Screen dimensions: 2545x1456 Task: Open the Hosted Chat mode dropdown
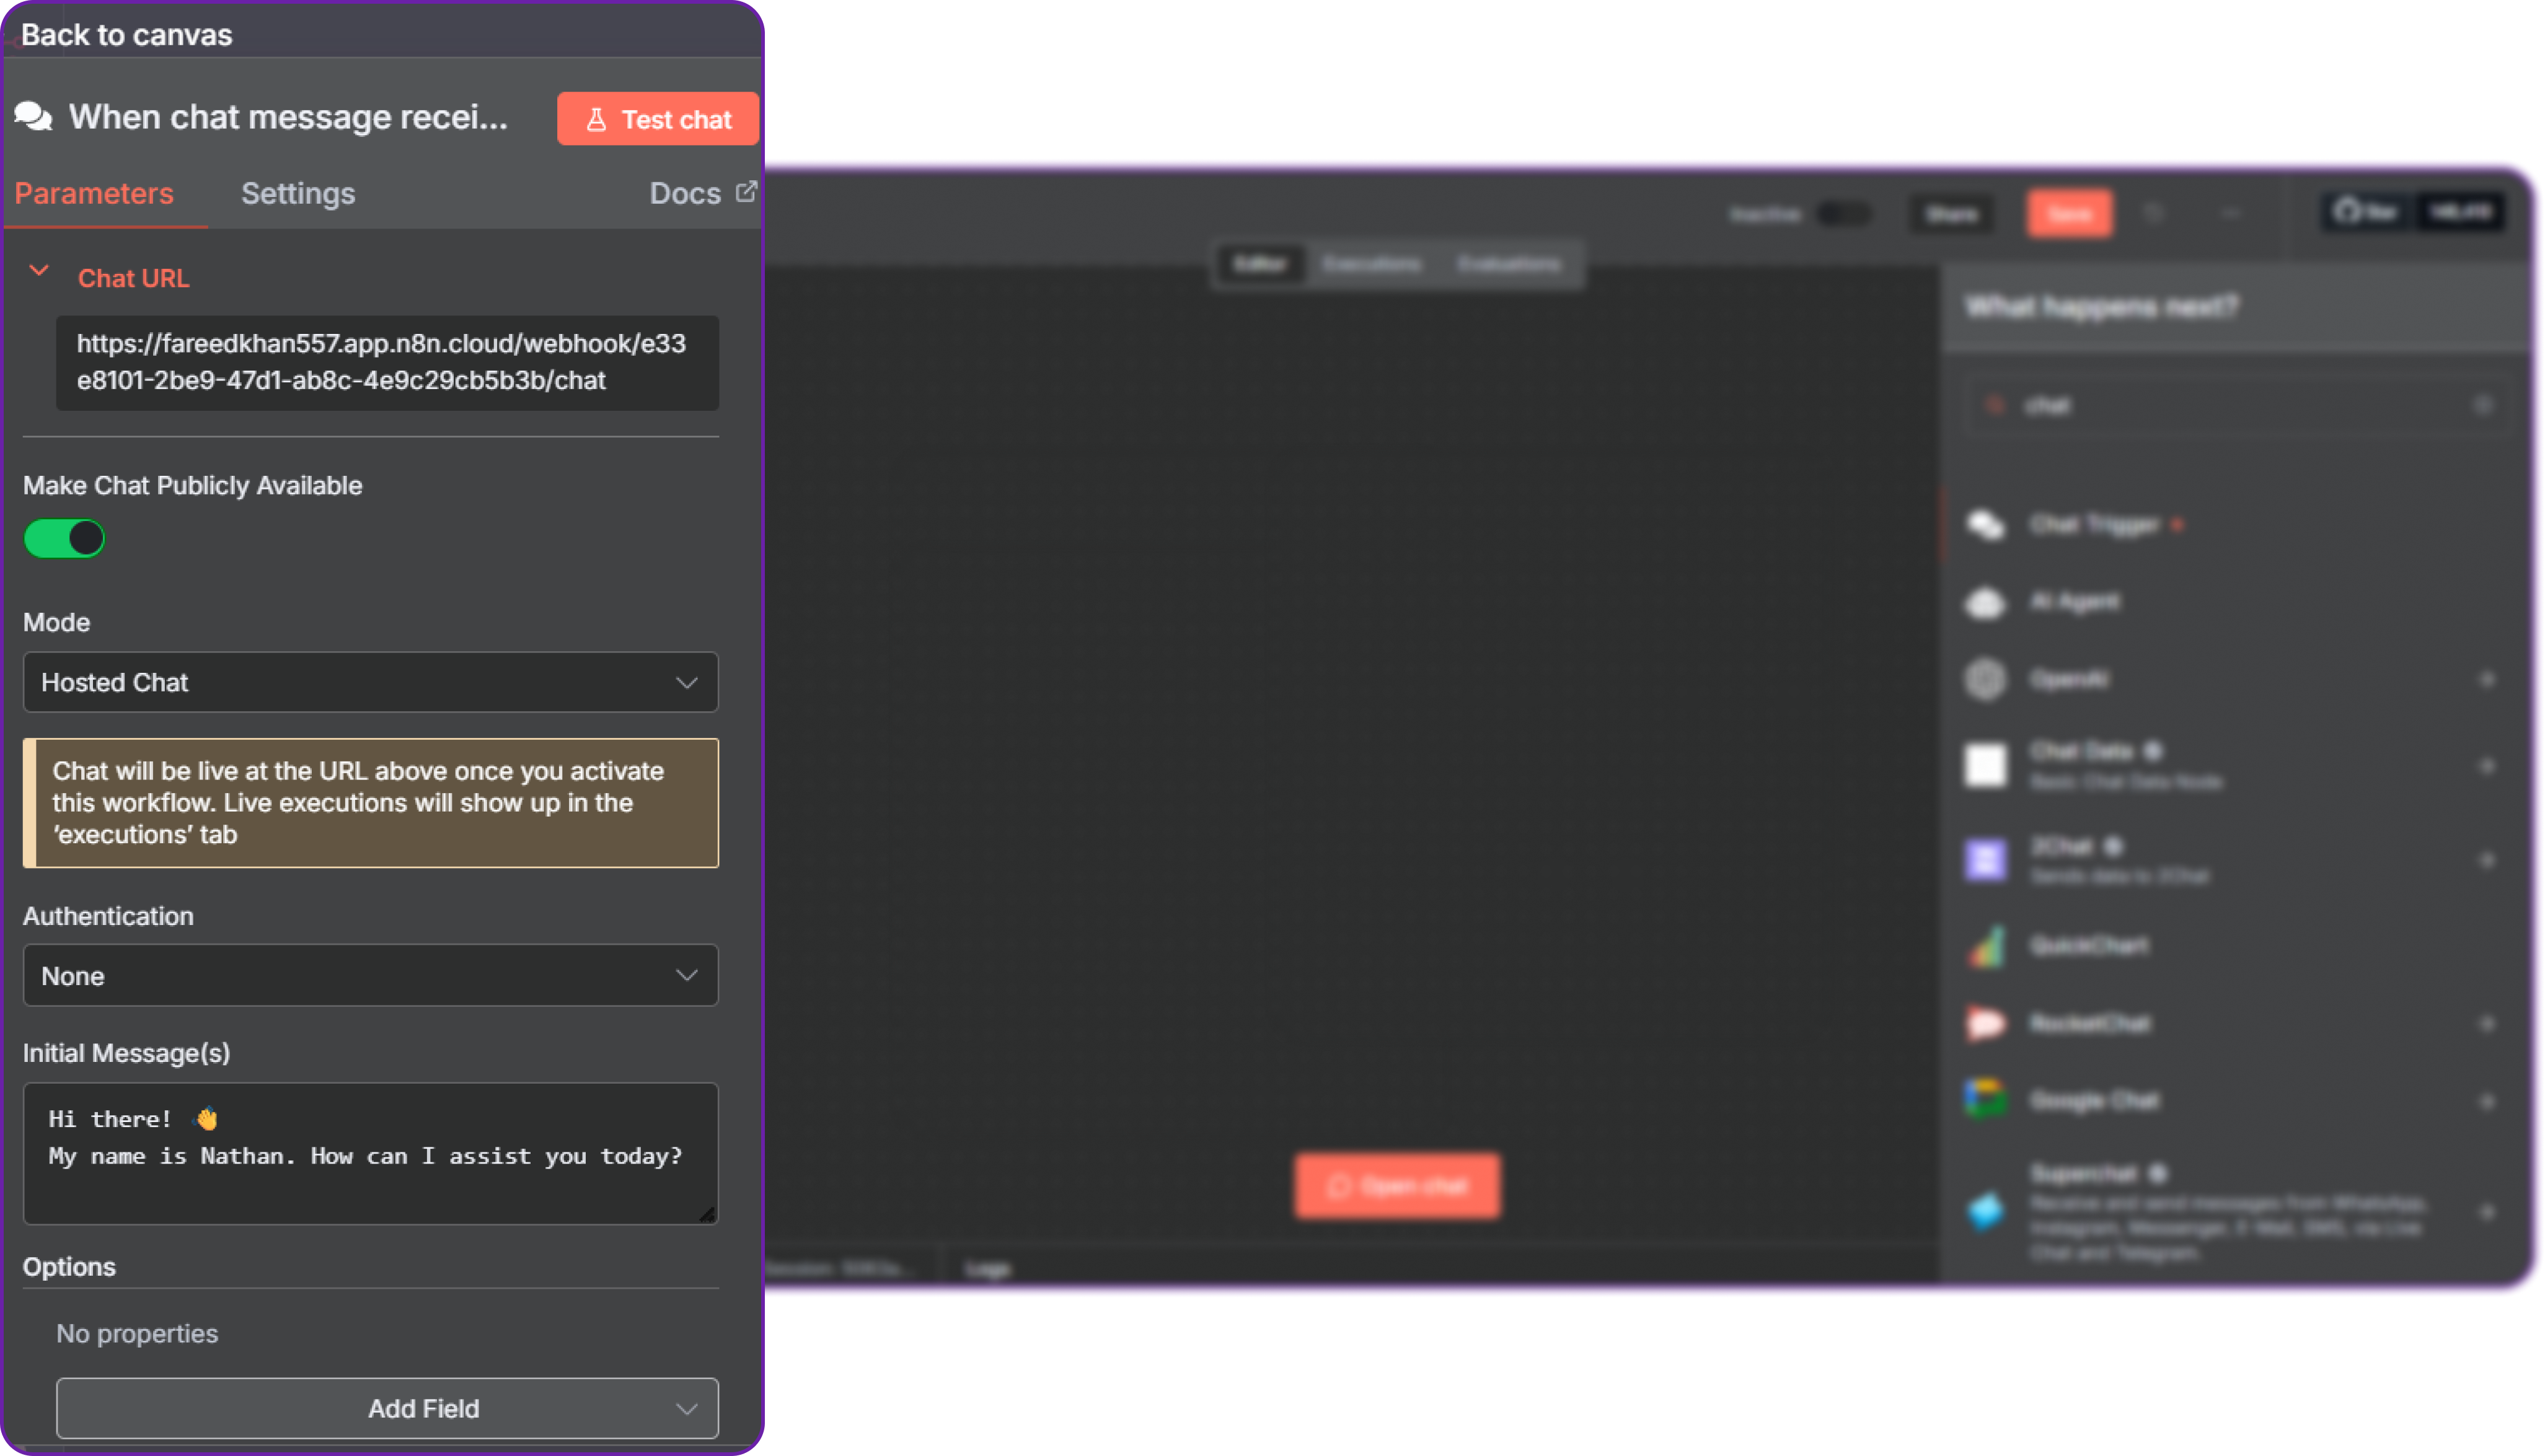(x=370, y=682)
